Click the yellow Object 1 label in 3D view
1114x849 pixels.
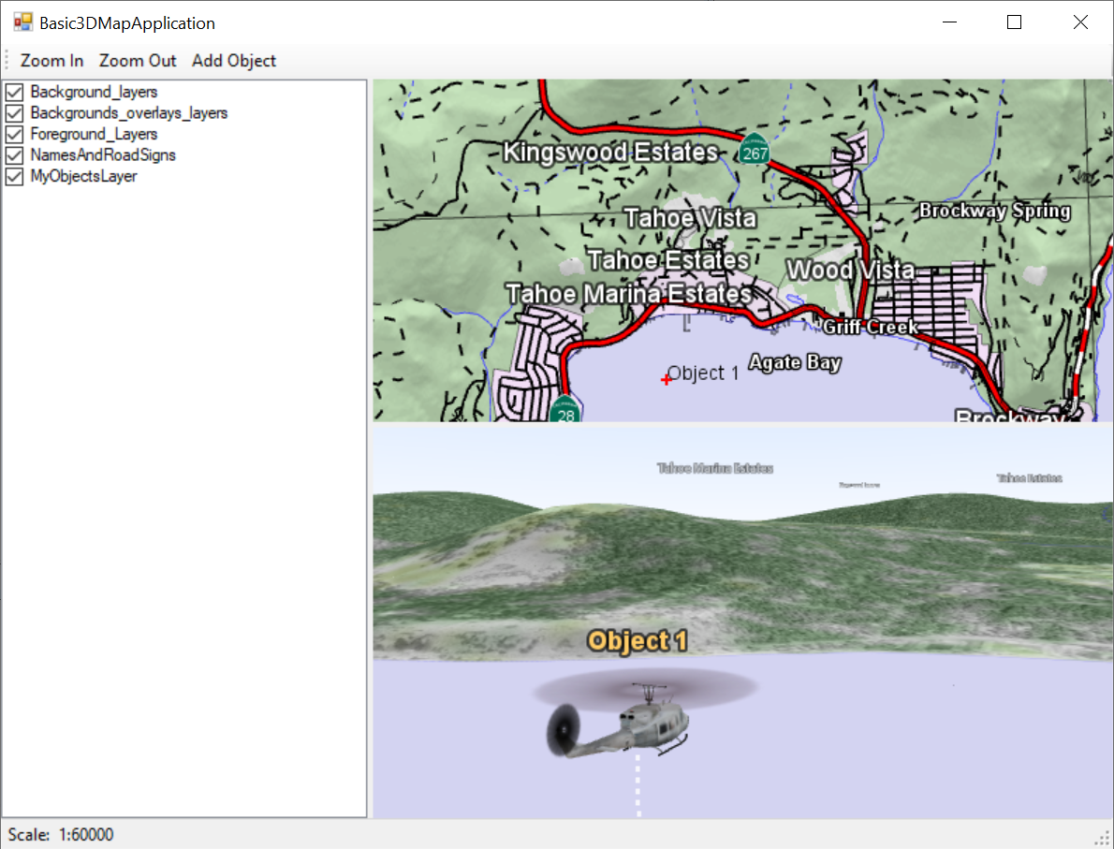(x=638, y=641)
